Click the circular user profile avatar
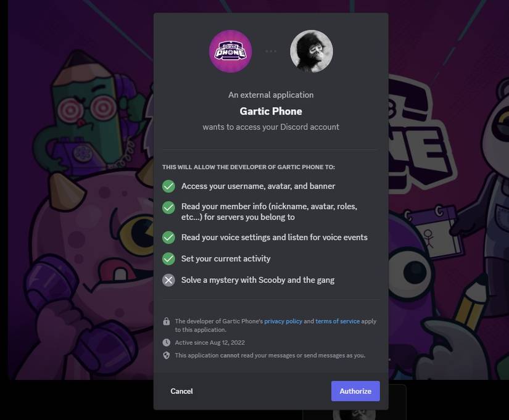 click(x=312, y=51)
